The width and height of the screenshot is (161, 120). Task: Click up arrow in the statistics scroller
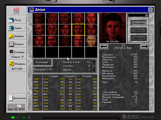[94, 62]
